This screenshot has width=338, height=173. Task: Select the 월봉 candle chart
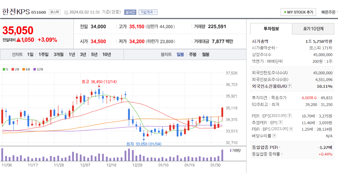(206, 54)
